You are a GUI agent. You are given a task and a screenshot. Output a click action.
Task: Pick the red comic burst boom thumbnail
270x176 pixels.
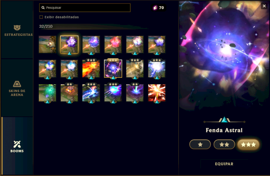157,93
